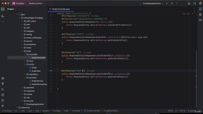The width and height of the screenshot is (203, 114).
Task: Collapse the controller folder
Action: [25, 54]
